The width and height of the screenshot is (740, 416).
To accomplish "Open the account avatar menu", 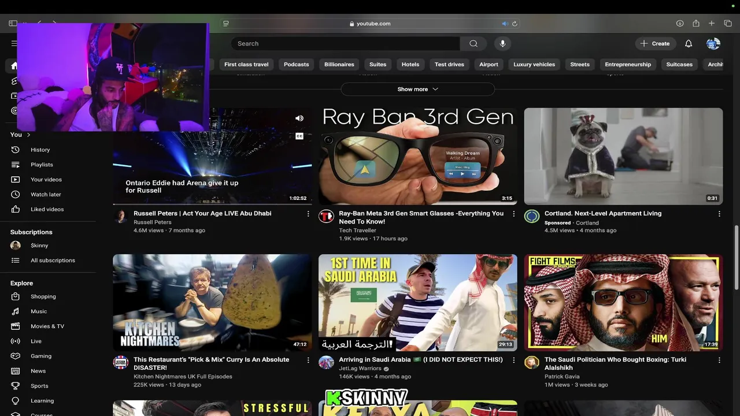I will point(713,43).
